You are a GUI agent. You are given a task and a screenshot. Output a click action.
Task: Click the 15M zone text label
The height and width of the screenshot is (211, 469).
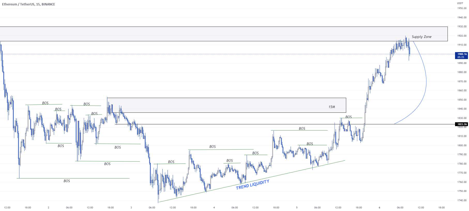tap(332, 107)
